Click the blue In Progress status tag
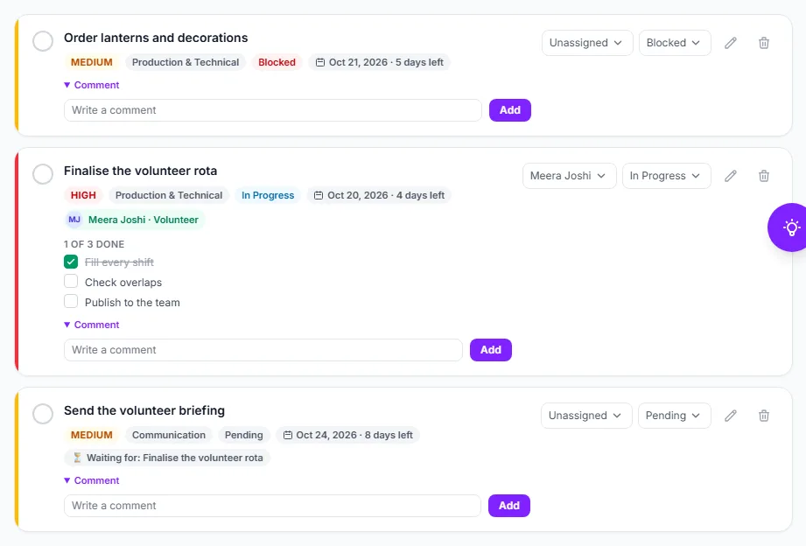The image size is (806, 546). [x=268, y=195]
